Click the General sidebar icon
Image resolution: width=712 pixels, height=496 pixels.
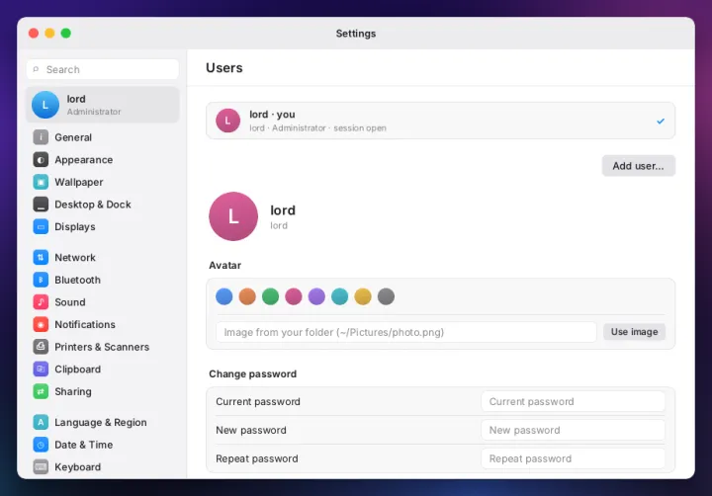tap(41, 137)
